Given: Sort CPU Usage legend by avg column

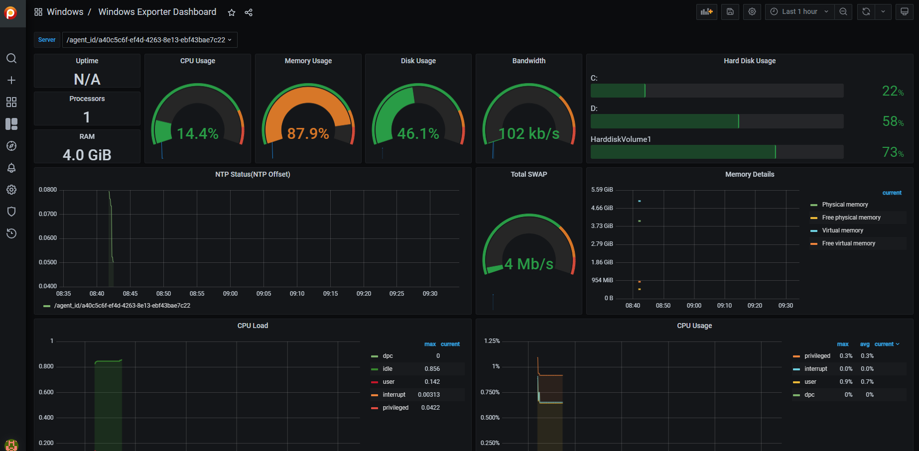Looking at the screenshot, I should click(x=865, y=344).
